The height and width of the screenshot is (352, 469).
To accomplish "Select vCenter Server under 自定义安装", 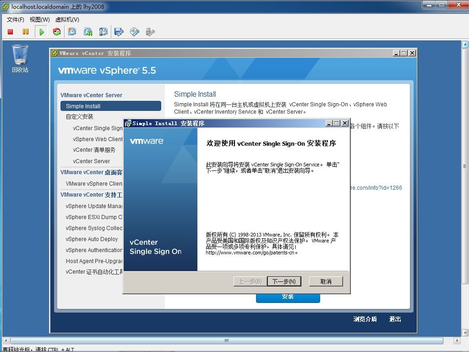I will pyautogui.click(x=91, y=161).
